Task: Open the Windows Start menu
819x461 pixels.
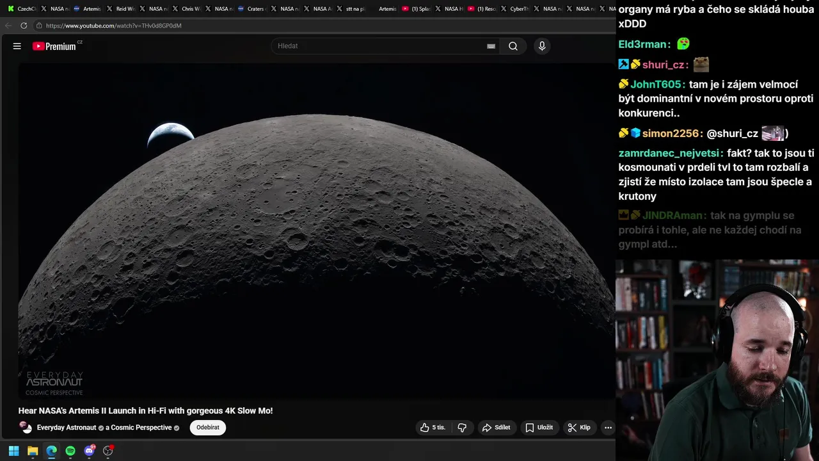Action: (x=13, y=451)
